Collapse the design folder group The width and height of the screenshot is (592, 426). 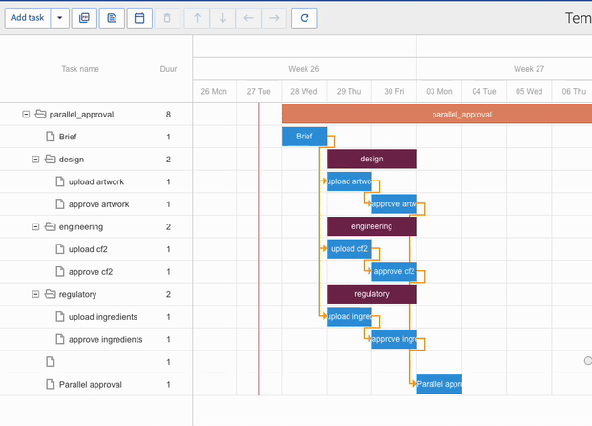pos(35,160)
